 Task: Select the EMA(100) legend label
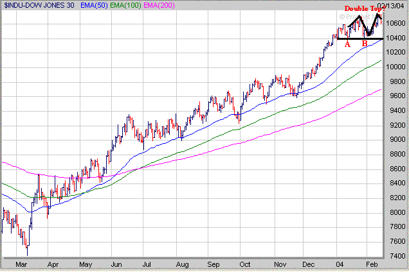[x=126, y=5]
